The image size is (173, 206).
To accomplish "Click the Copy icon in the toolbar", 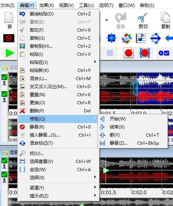I will coord(166,20).
